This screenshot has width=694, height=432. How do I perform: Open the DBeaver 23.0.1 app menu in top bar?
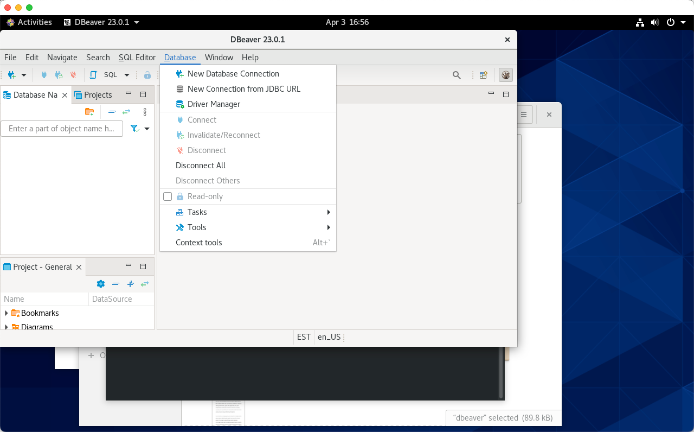click(101, 22)
